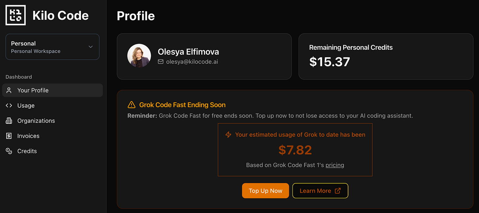479x213 pixels.
Task: Click the Learn More button
Action: 320,191
